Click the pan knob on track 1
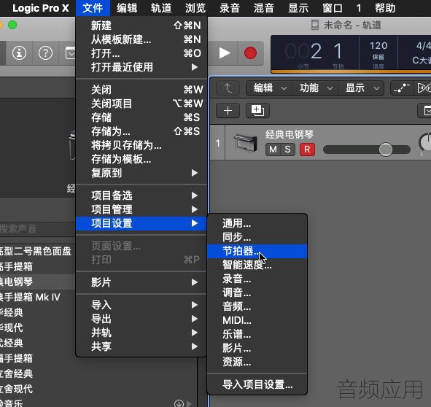The width and height of the screenshot is (431, 407). (x=425, y=142)
